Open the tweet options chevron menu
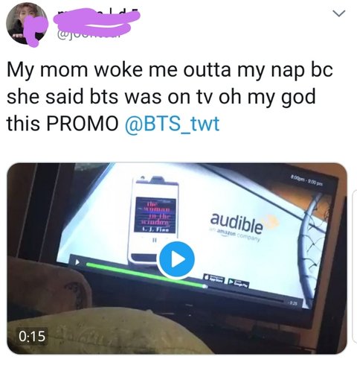 [338, 13]
